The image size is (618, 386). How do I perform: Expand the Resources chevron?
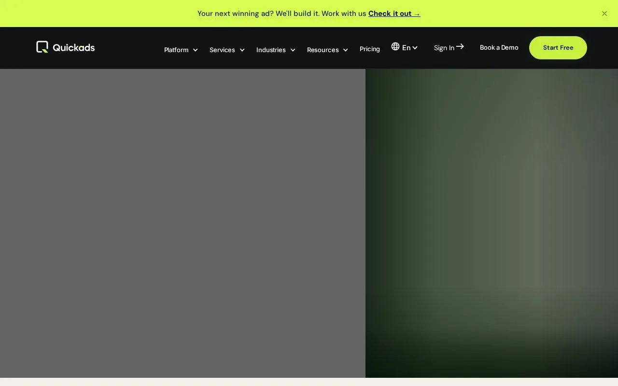pos(346,50)
